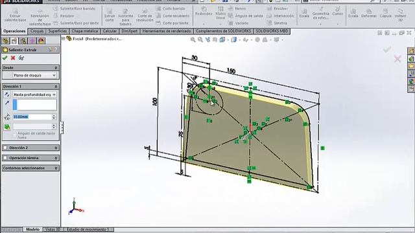Open the Plano de croquis dropdown
The height and width of the screenshot is (233, 415).
(x=34, y=75)
